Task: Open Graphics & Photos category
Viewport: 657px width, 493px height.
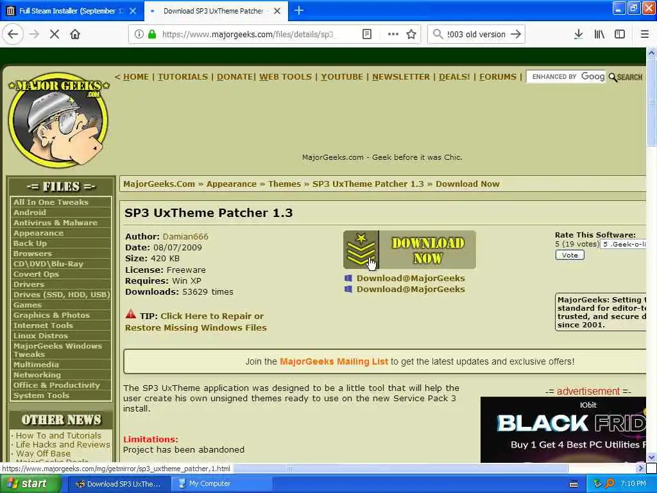Action: pyautogui.click(x=51, y=315)
